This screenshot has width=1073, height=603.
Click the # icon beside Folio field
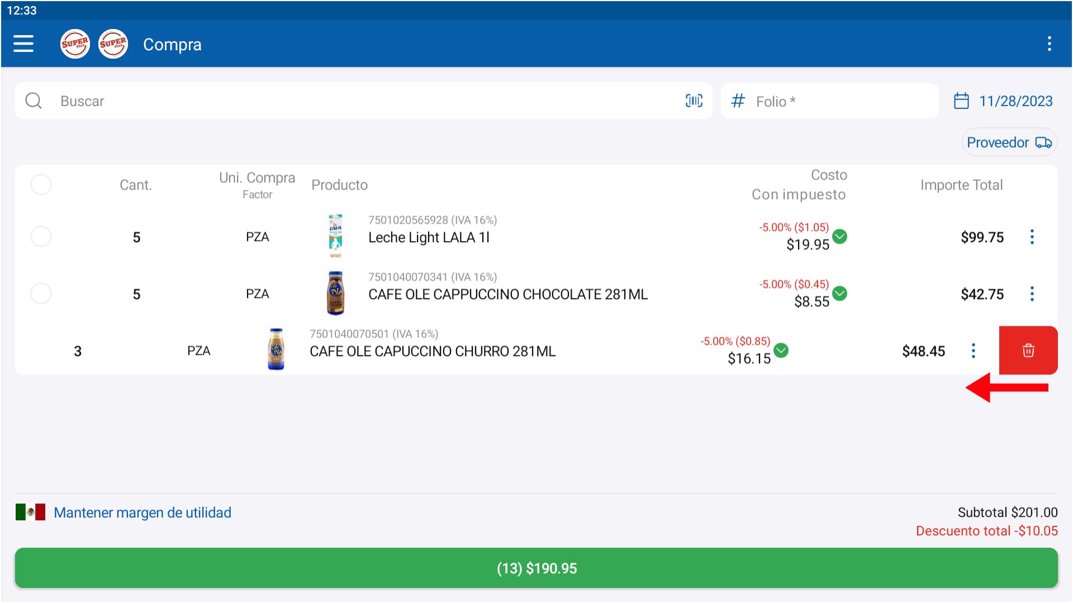(738, 101)
